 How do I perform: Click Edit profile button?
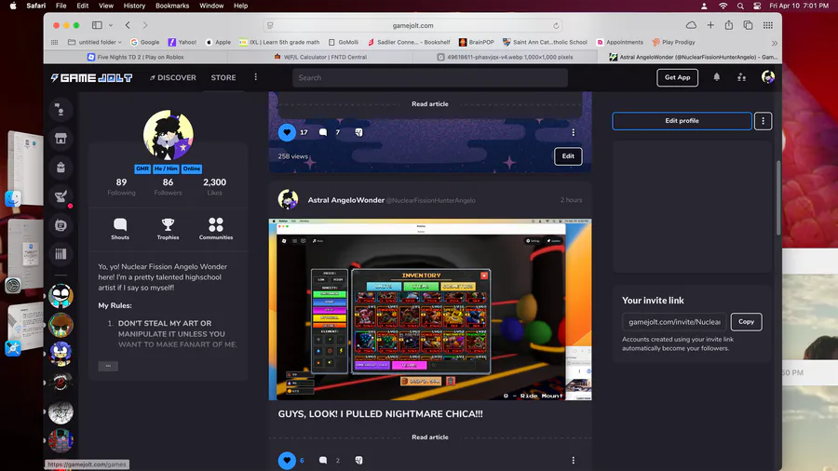click(682, 121)
